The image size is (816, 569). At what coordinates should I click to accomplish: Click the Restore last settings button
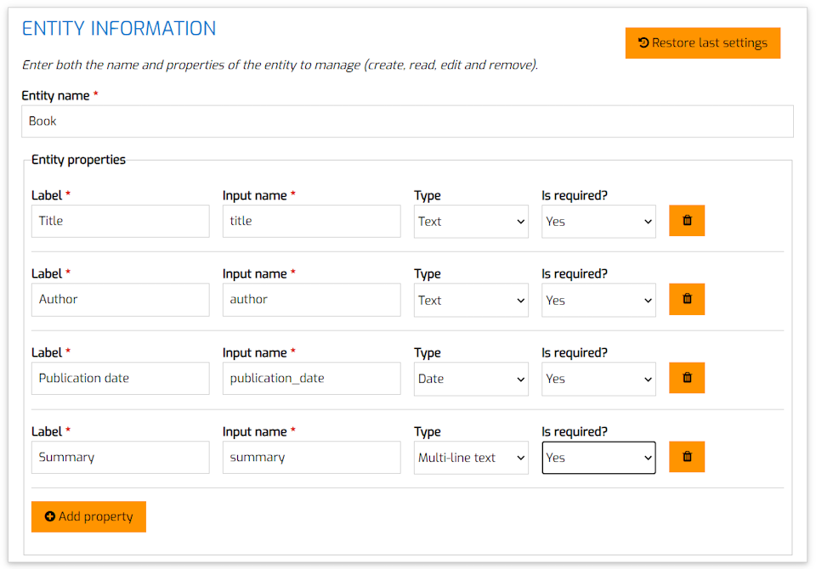point(702,42)
